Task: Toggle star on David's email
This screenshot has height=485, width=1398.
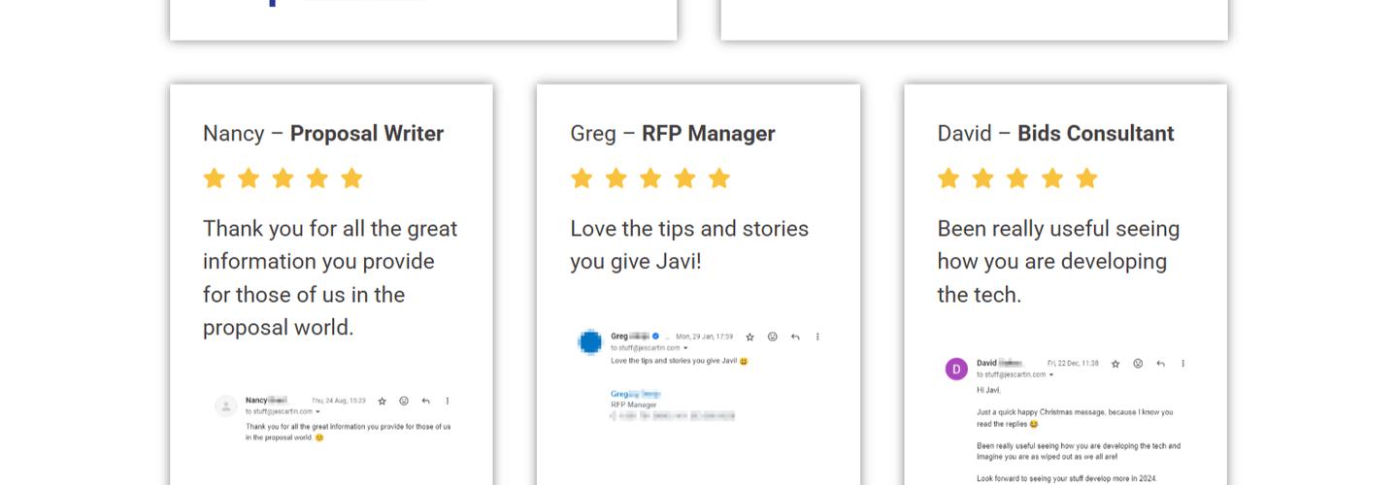Action: tap(1115, 364)
